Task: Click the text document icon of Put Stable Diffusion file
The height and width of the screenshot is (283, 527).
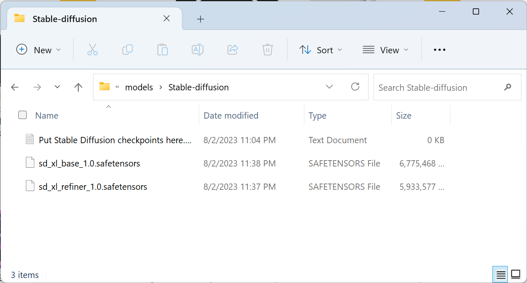Action: pyautogui.click(x=30, y=139)
